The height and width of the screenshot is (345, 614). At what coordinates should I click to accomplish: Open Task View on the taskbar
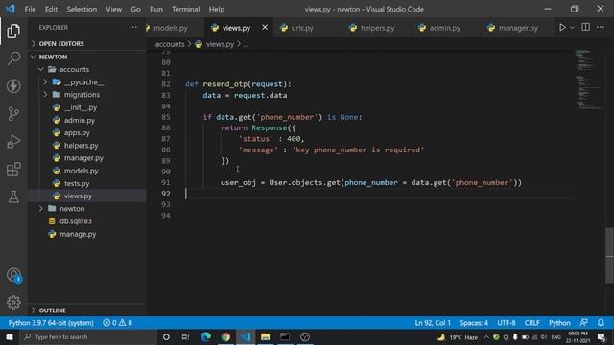185,336
